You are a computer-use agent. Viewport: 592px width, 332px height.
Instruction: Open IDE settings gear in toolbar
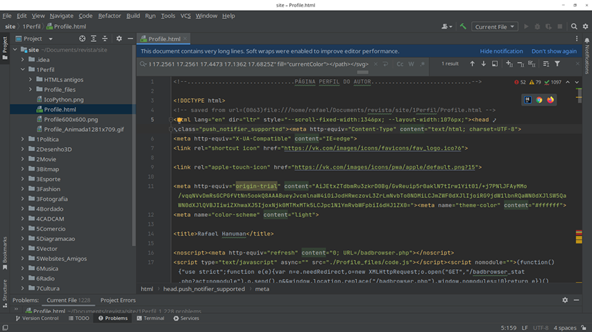click(585, 26)
